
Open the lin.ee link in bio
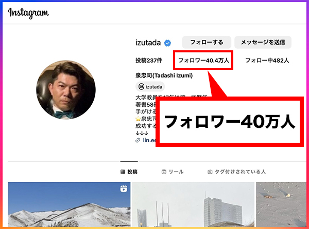[x=149, y=140]
